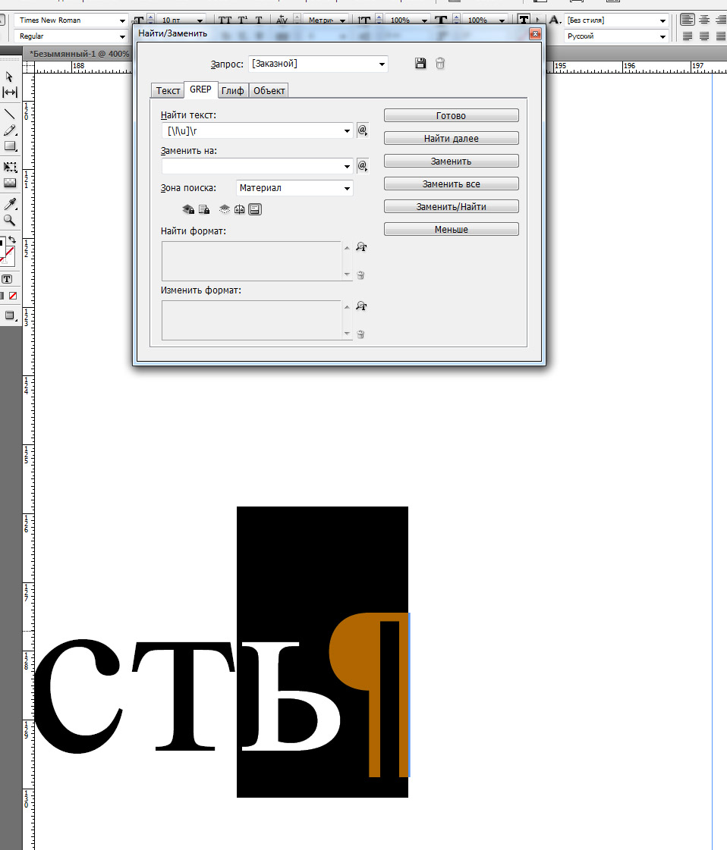Toggle include footnotes search option

point(255,209)
